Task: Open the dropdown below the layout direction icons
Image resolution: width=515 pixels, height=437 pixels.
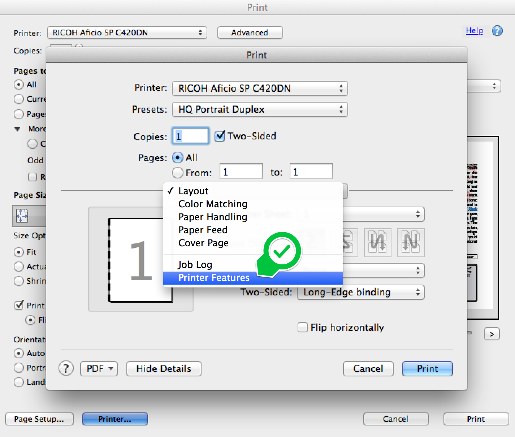Action: [384, 270]
